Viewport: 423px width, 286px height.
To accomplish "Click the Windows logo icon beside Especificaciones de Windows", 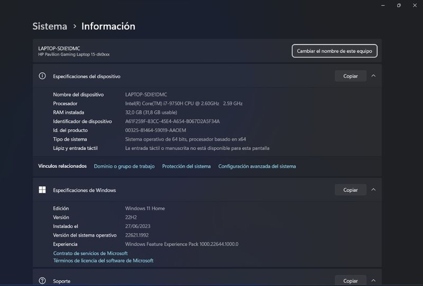I will 42,190.
